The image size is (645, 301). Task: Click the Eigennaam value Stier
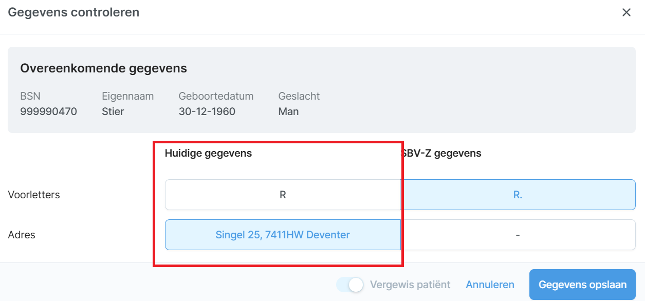click(113, 111)
